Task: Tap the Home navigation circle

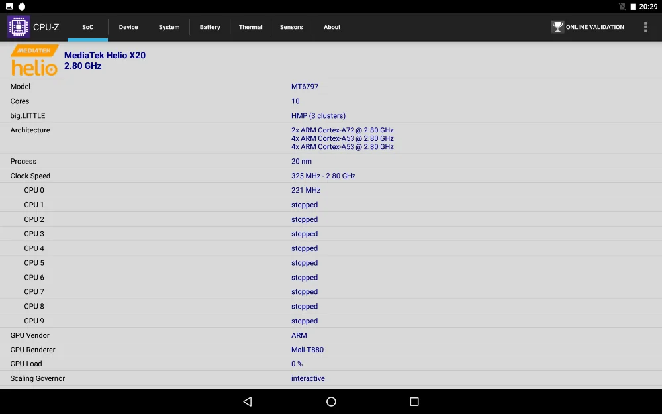Action: click(x=331, y=401)
